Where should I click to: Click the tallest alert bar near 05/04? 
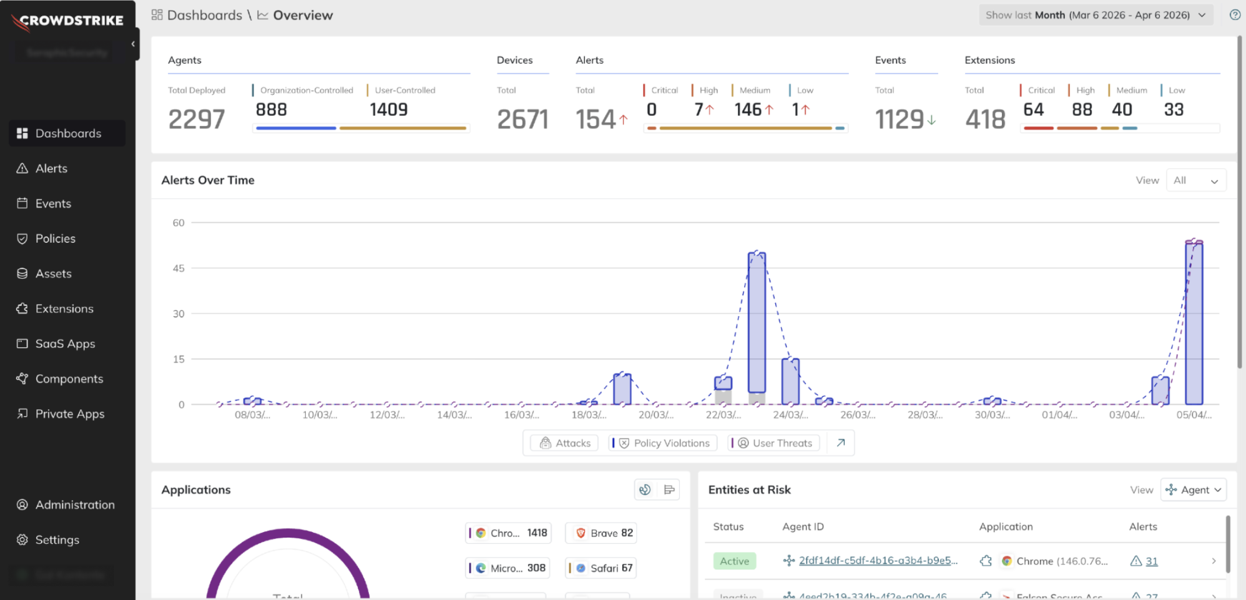(1194, 322)
